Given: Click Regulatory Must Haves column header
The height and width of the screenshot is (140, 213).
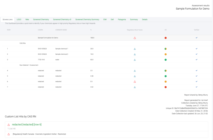Looking at the screenshot, I should (x=135, y=30).
